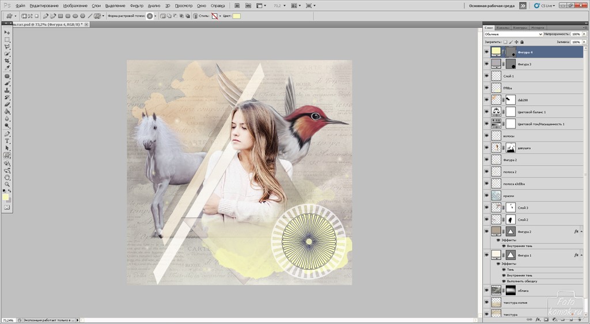Click the Цвет yellow color swatch
The width and height of the screenshot is (590, 324).
(x=236, y=16)
